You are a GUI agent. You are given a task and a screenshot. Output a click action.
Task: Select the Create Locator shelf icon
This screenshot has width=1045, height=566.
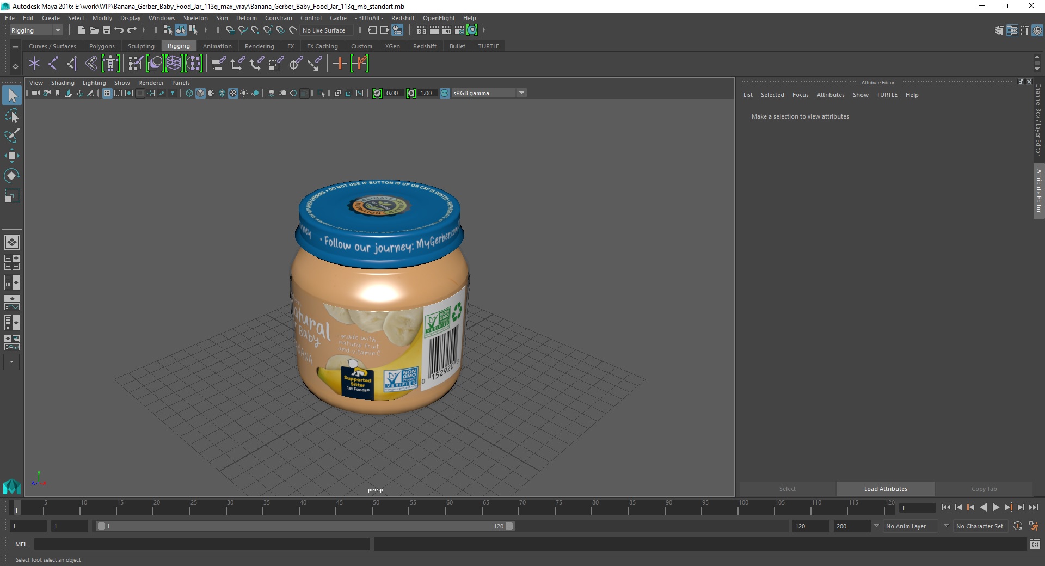coord(34,64)
